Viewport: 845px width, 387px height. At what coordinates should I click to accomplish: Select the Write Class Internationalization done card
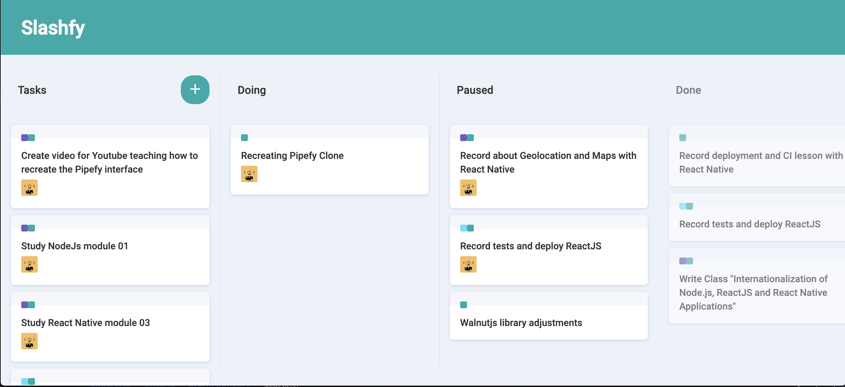(753, 292)
